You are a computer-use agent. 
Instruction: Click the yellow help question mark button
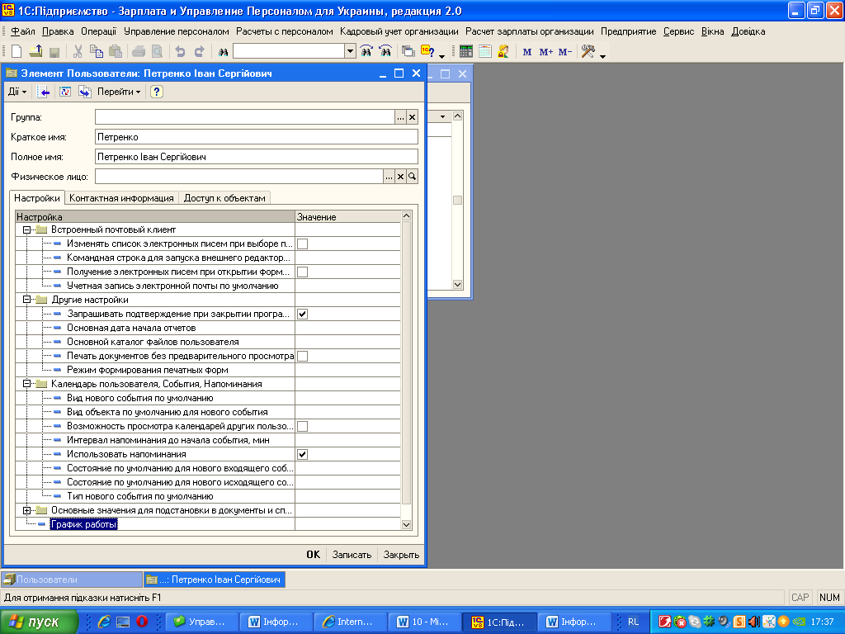coord(156,92)
